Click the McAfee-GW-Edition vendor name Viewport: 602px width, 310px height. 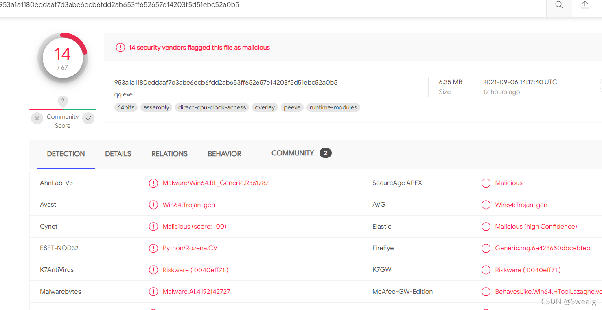[x=403, y=291]
